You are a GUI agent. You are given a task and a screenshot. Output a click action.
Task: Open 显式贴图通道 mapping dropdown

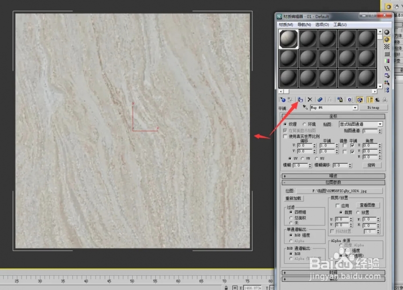tap(380, 124)
